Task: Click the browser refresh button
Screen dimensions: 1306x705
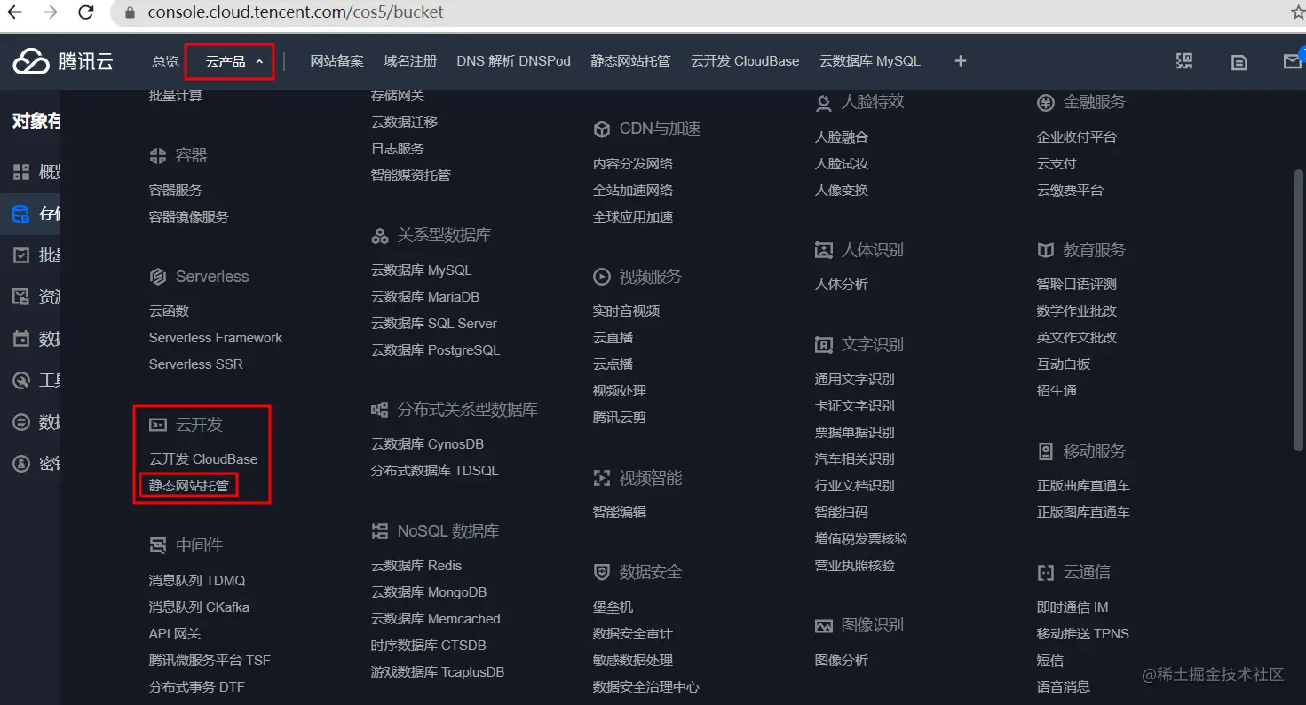Action: 86,12
